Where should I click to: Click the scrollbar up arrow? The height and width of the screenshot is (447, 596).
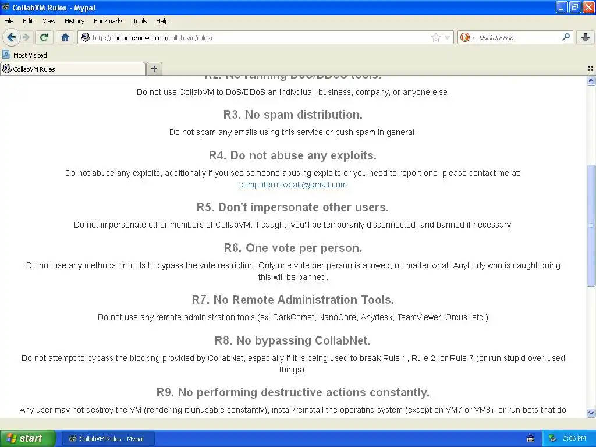(591, 80)
